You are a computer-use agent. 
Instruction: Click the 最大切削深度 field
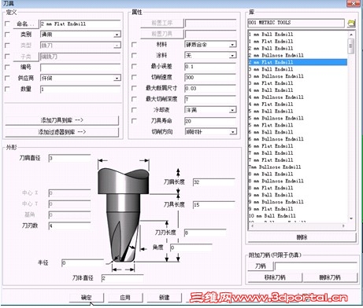pos(210,99)
